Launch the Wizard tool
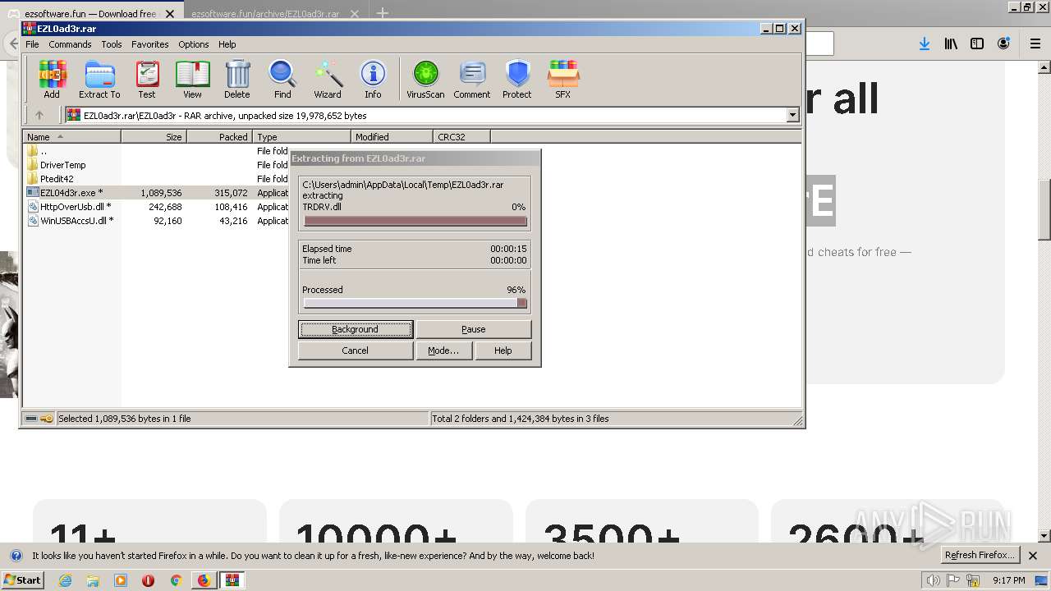This screenshot has width=1051, height=591. (x=328, y=80)
